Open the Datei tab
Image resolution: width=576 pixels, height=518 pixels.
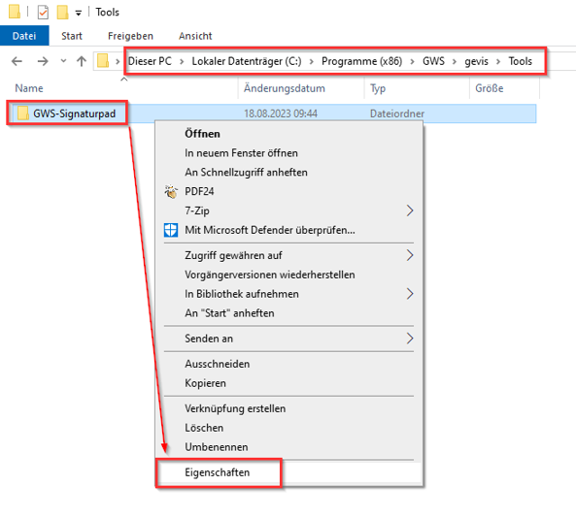24,36
